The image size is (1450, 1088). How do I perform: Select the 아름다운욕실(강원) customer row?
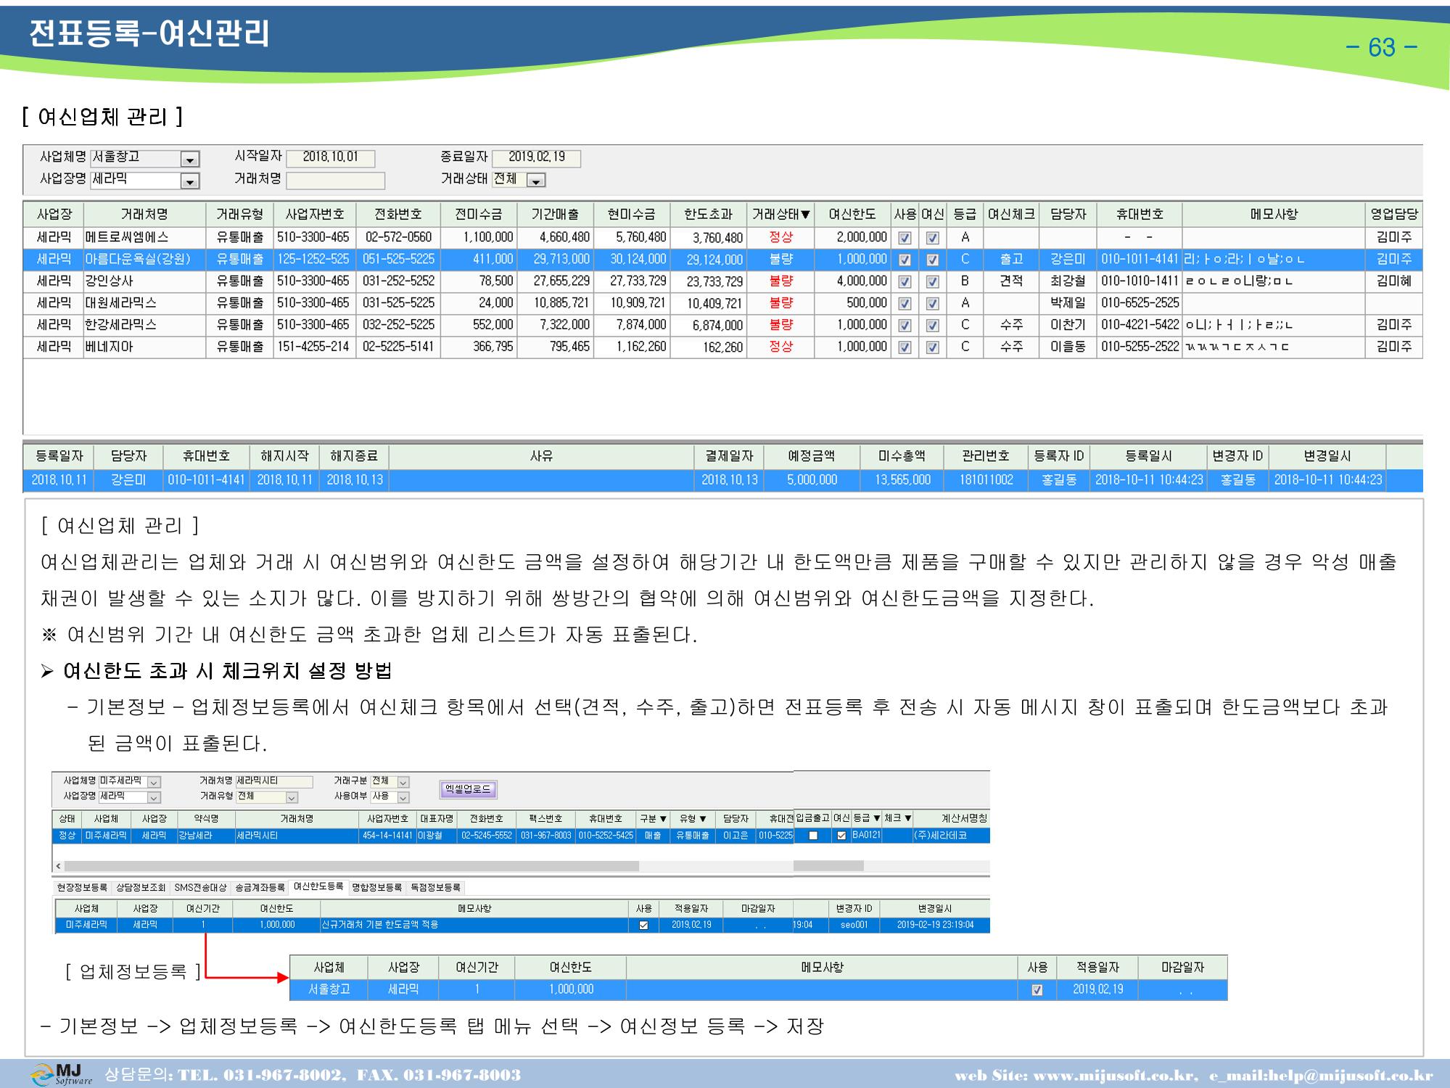click(722, 260)
